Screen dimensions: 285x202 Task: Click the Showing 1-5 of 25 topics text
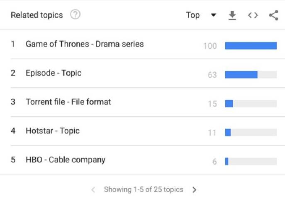pyautogui.click(x=144, y=190)
